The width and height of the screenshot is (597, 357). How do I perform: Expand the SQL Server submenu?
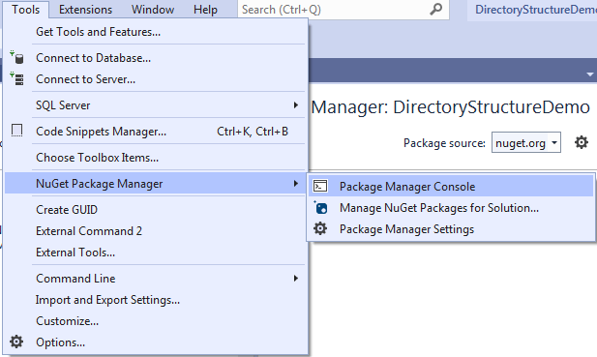coord(156,105)
